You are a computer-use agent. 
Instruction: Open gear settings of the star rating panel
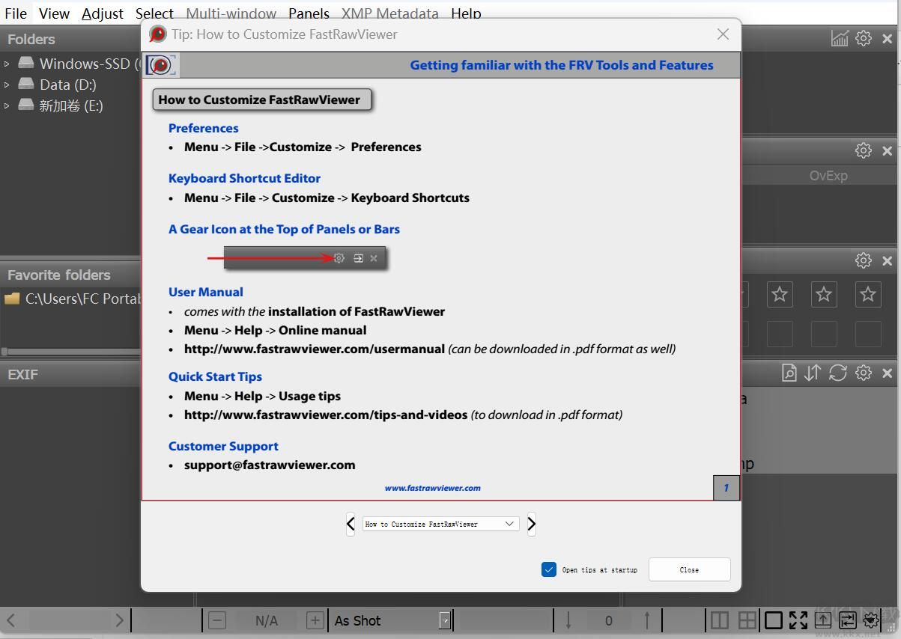(x=864, y=260)
